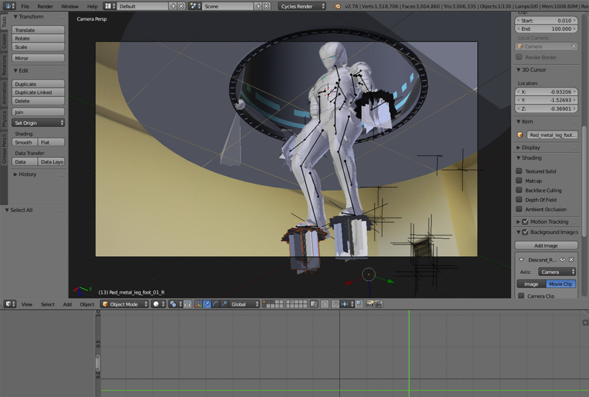Toggle visibility eye of Descend background image
589x397 pixels.
[x=562, y=259]
